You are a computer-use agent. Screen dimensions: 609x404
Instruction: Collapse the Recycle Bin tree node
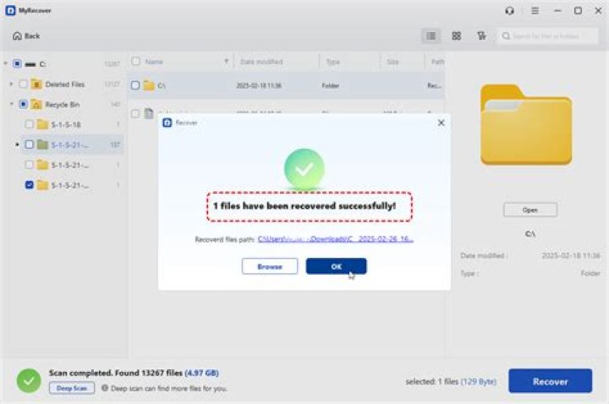[11, 104]
